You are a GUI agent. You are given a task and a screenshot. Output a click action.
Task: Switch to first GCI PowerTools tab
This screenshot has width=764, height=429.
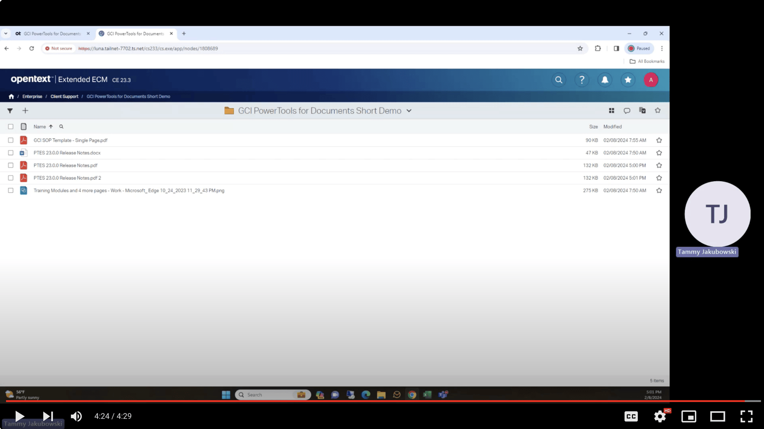[53, 34]
